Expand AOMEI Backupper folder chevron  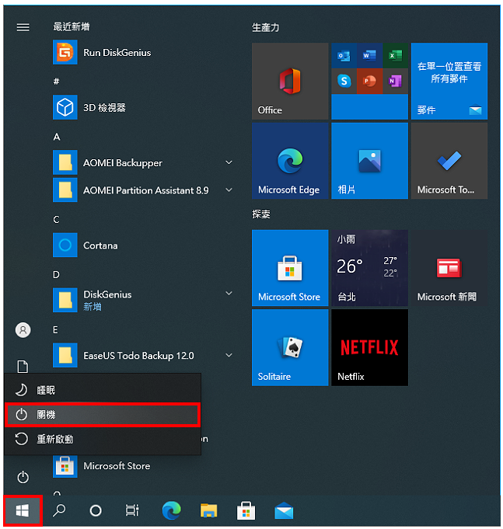[x=229, y=162]
